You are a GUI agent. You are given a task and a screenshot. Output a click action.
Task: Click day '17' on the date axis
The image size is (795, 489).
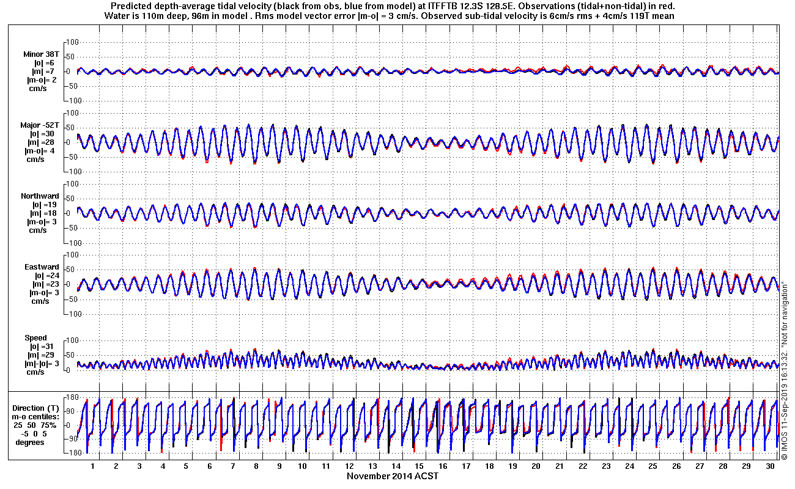467,466
